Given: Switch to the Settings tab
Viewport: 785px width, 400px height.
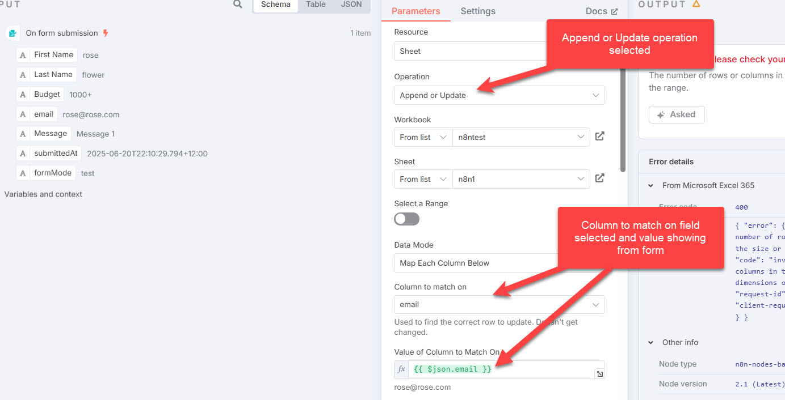Looking at the screenshot, I should tap(478, 11).
